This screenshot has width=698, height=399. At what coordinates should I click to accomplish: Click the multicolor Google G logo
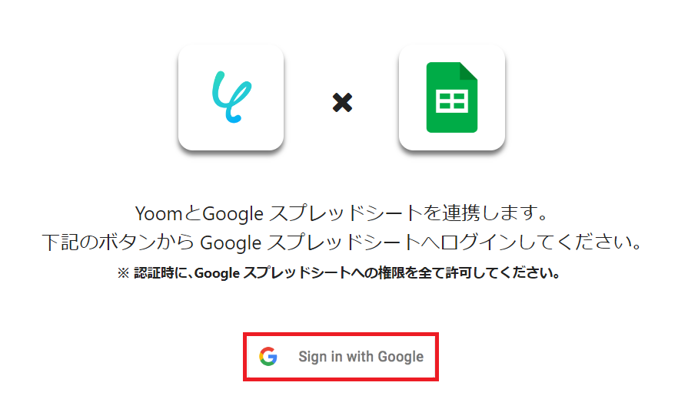268,356
